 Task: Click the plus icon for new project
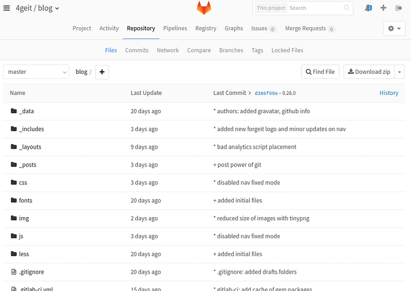pos(383,8)
